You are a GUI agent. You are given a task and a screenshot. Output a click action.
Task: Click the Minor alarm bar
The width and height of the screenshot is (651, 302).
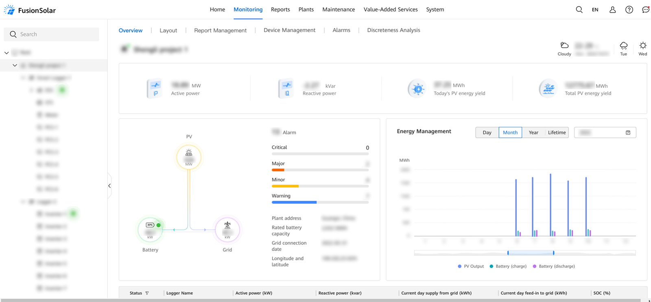[x=320, y=186]
